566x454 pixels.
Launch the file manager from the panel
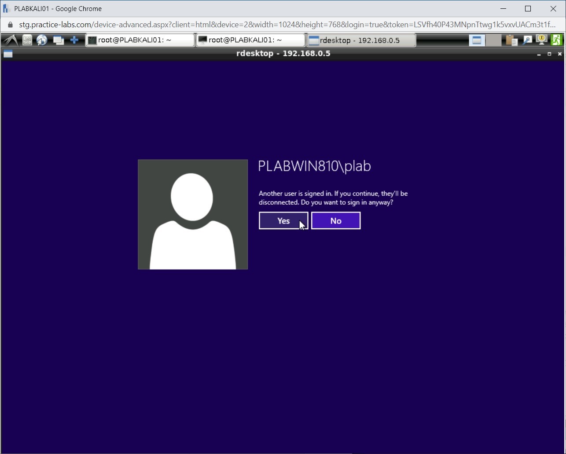click(x=27, y=40)
